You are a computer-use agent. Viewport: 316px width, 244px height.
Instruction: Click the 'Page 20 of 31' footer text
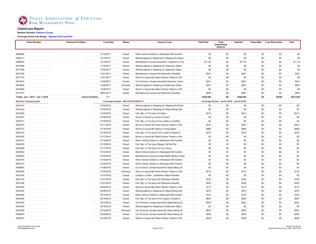click(158, 228)
